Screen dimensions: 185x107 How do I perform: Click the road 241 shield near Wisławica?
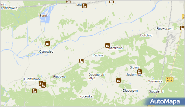[169, 80]
